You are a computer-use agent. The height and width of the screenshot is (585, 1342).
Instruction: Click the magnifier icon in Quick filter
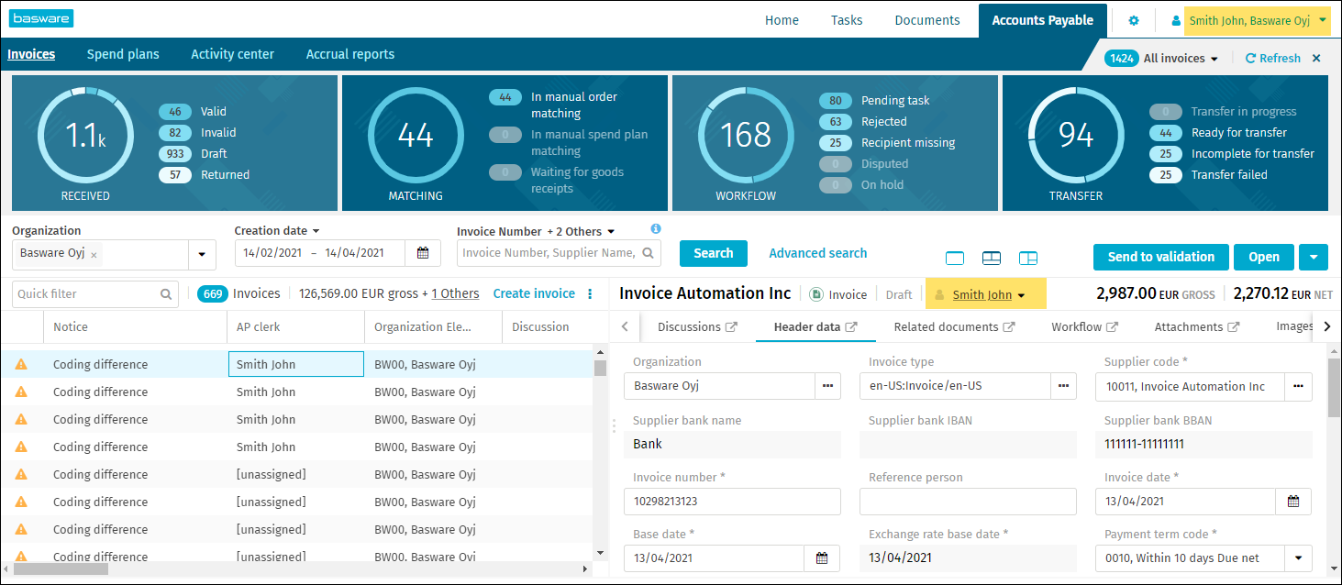[166, 293]
